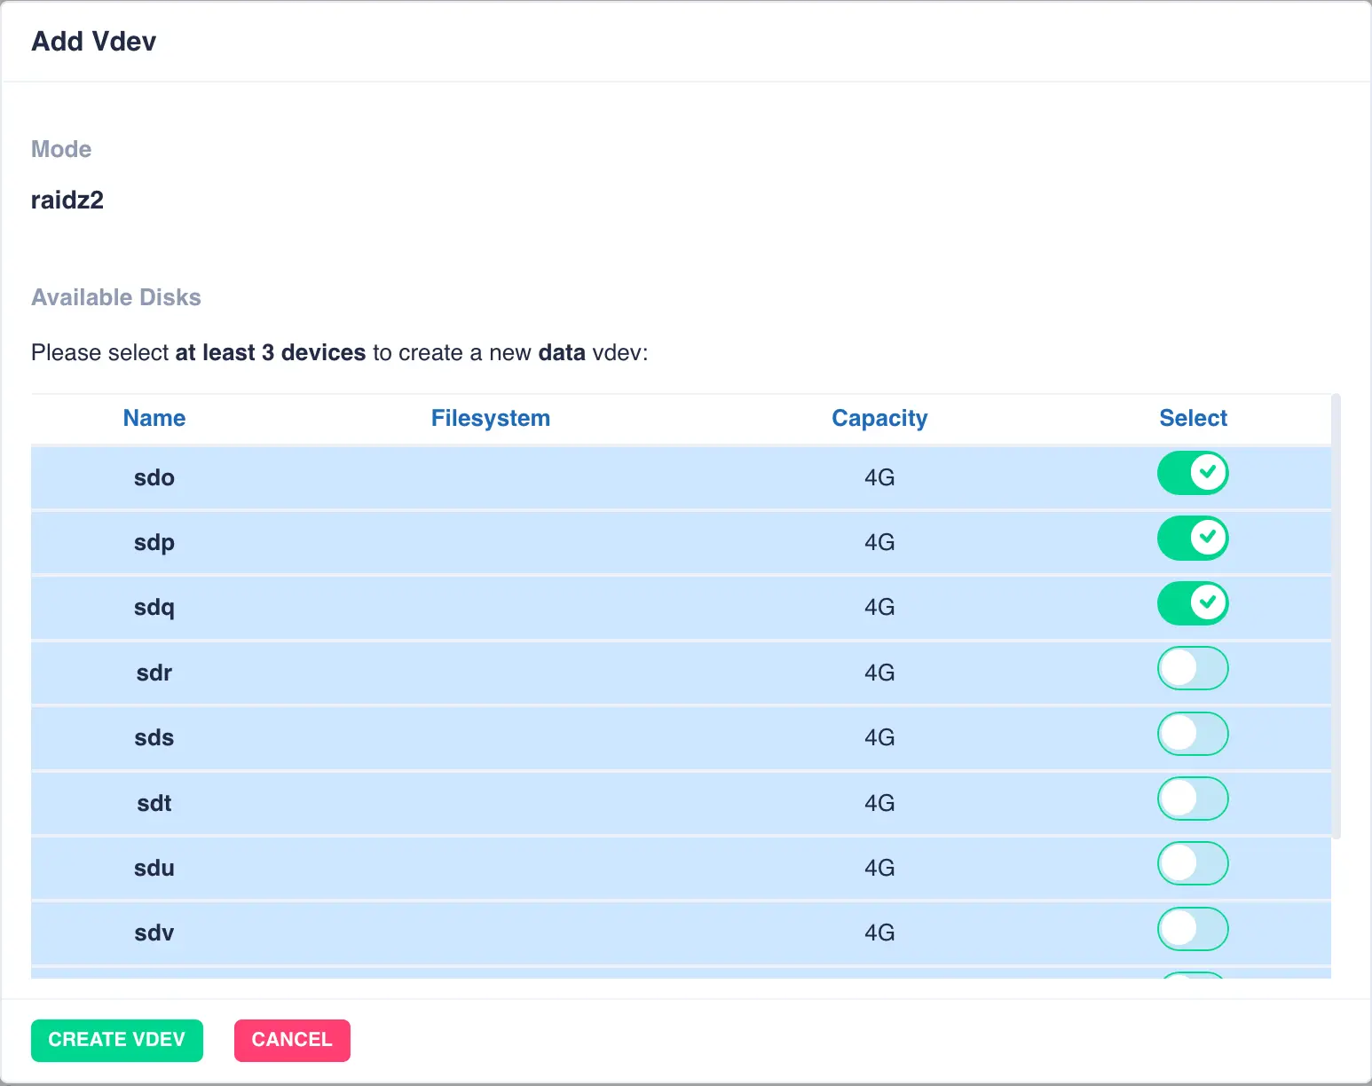Cancel the Add Vdev dialog

click(292, 1040)
